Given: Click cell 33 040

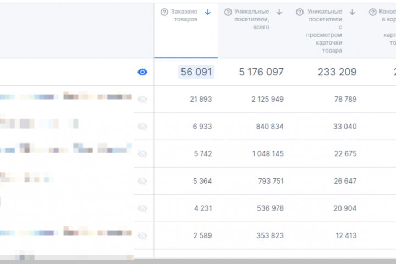Looking at the screenshot, I should click(345, 127).
